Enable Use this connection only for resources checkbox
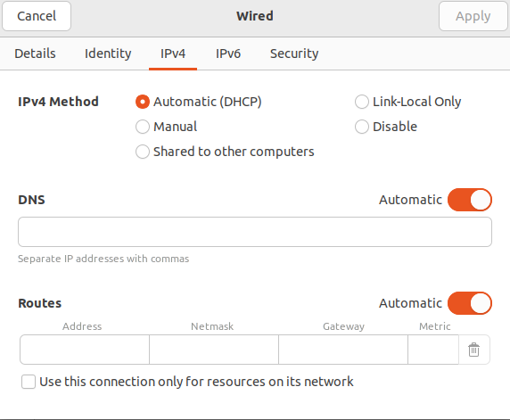The width and height of the screenshot is (510, 420). (29, 382)
